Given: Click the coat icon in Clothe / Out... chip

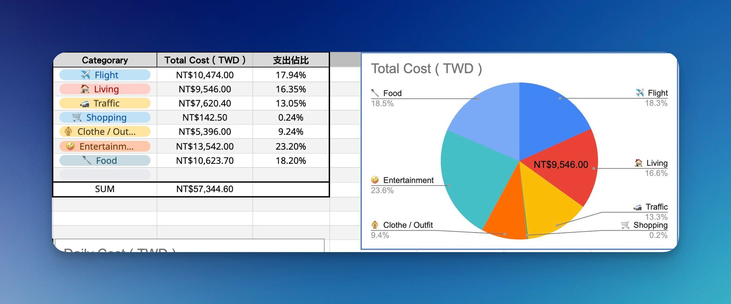Looking at the screenshot, I should pos(68,131).
